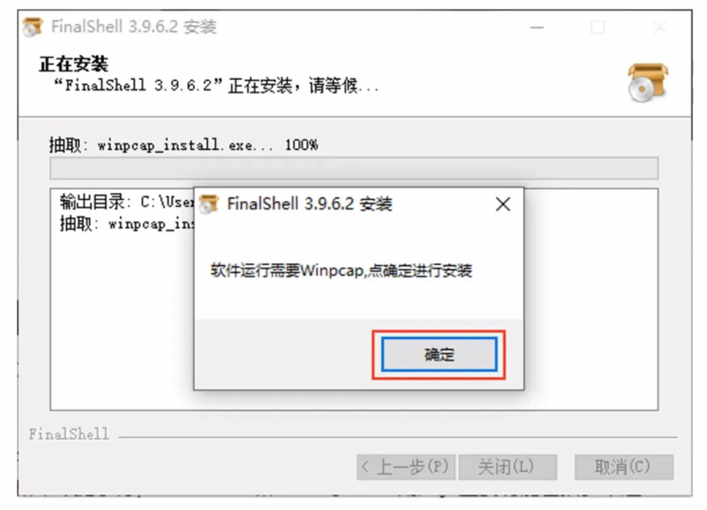Click the dialog title FinalShell 3.9.6.2 安装
The image size is (707, 510).
pos(309,204)
